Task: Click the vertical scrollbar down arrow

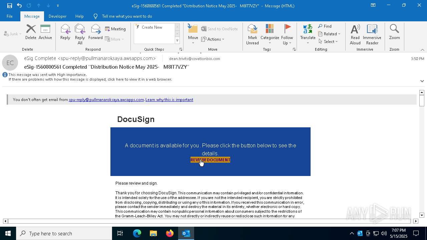Action: 422,215
